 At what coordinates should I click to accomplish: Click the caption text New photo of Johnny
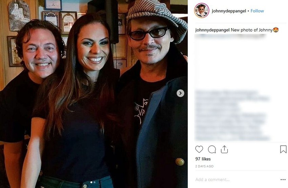[252, 30]
